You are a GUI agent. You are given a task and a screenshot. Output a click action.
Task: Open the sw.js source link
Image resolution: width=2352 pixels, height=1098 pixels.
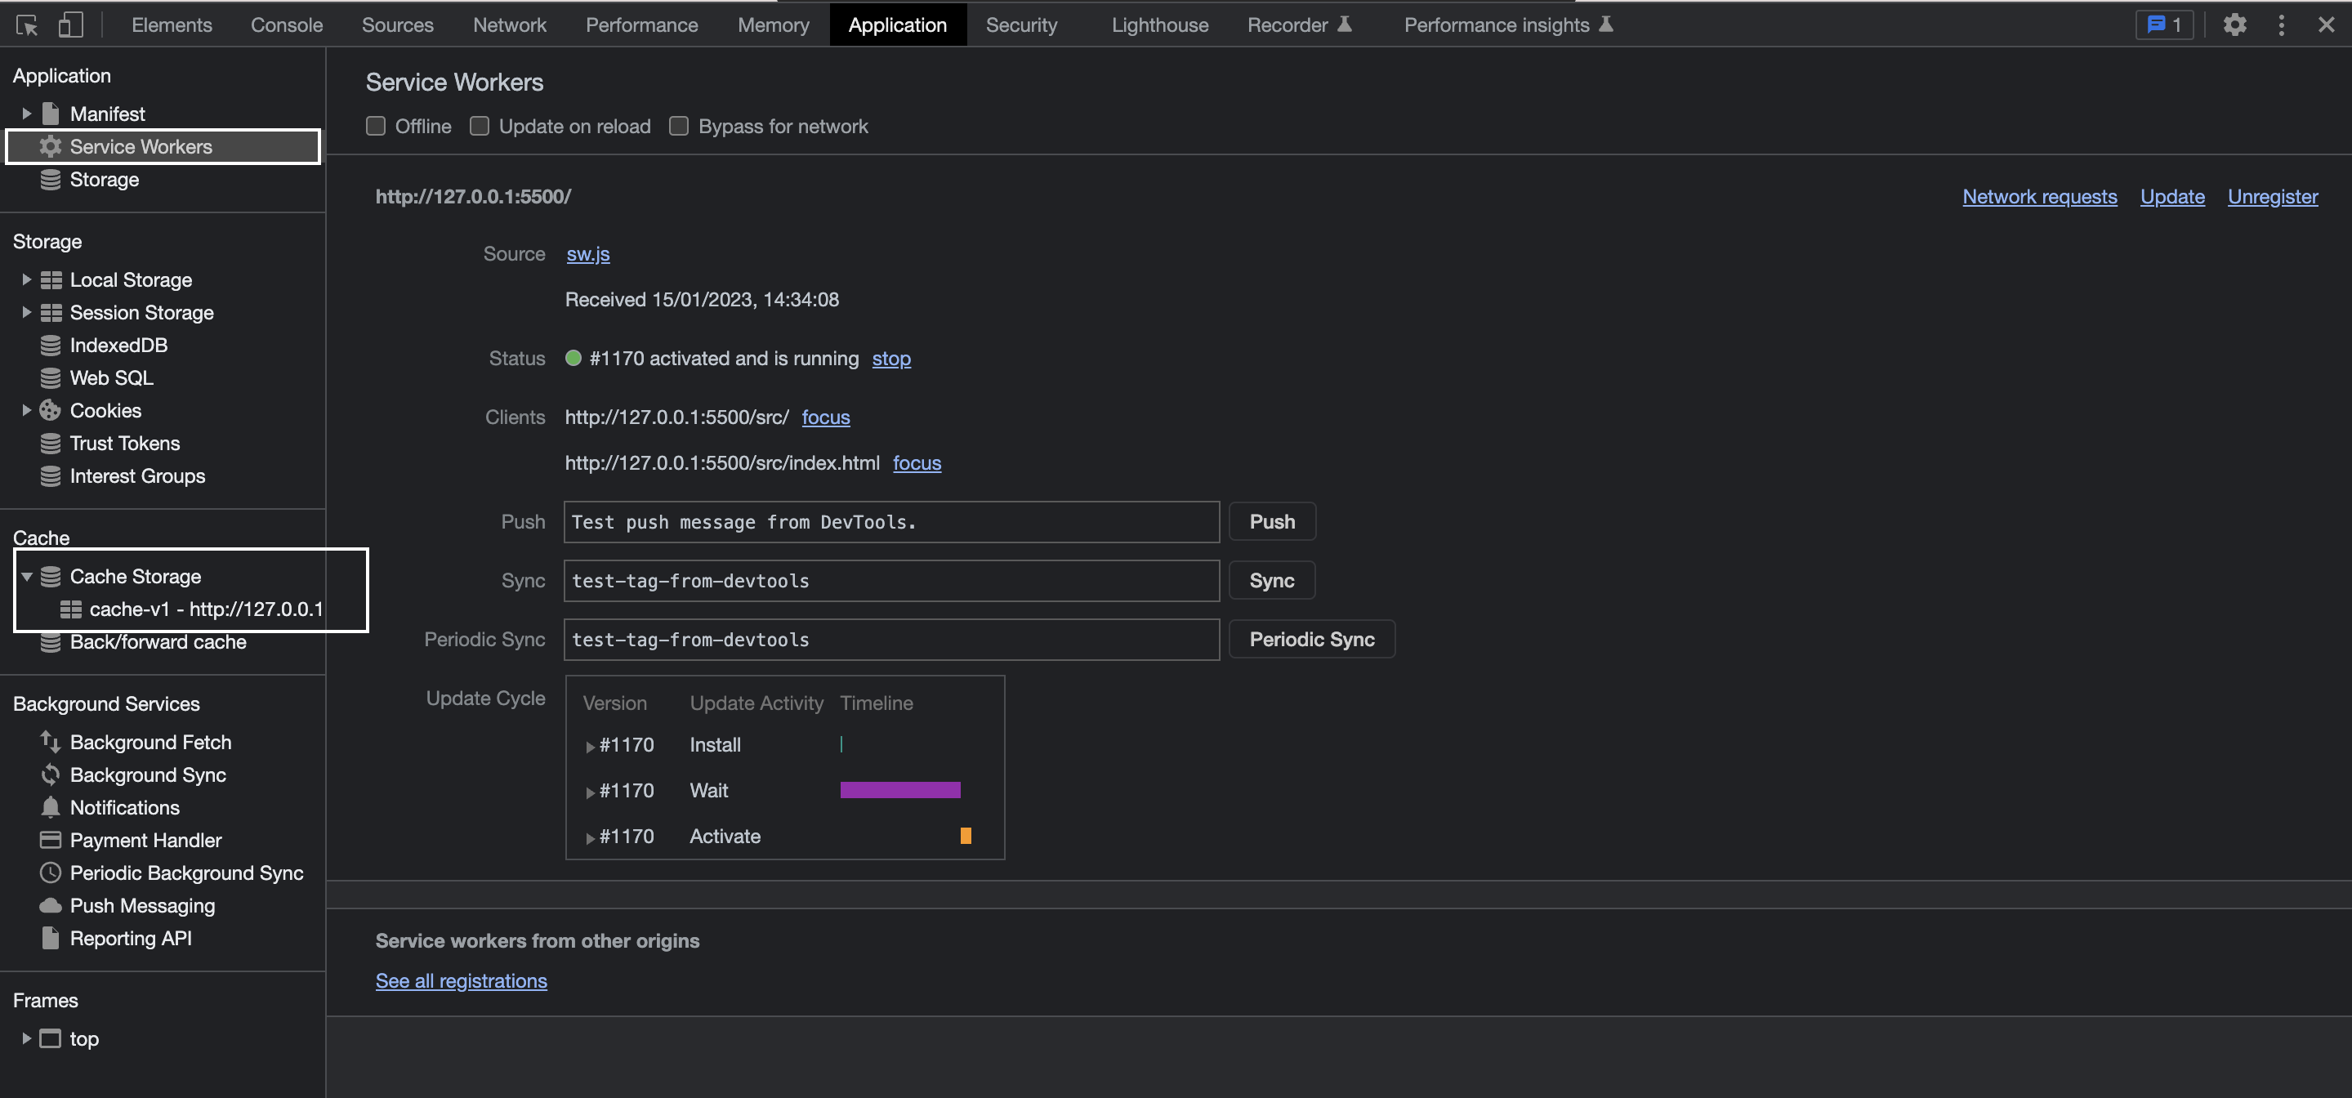click(x=588, y=255)
